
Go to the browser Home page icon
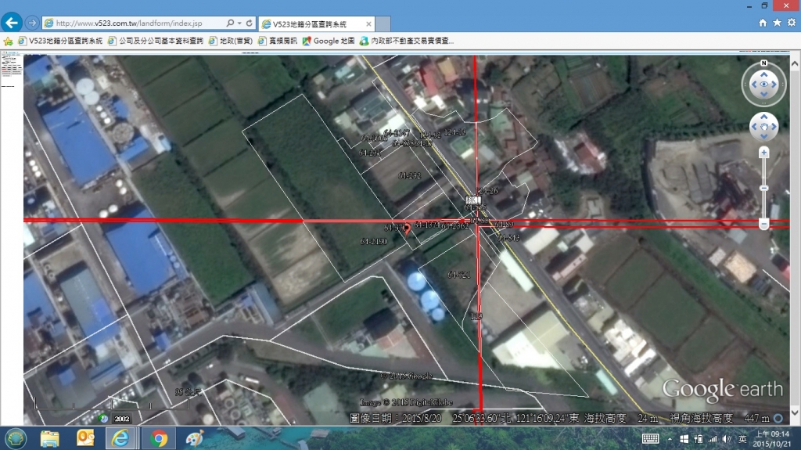[x=763, y=23]
